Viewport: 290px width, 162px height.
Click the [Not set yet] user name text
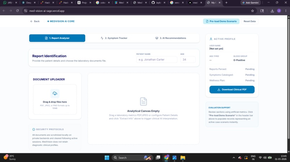tap(216, 48)
